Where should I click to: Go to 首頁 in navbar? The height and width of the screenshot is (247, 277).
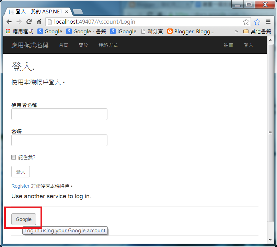[64, 45]
